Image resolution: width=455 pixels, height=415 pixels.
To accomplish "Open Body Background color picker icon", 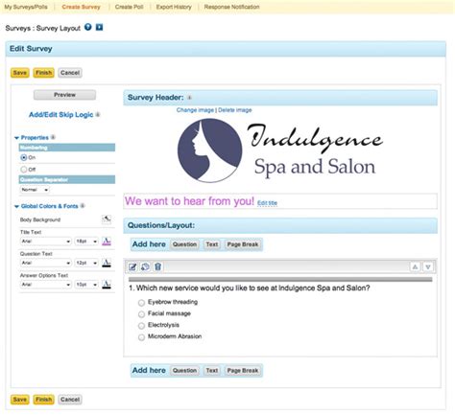I will 107,219.
